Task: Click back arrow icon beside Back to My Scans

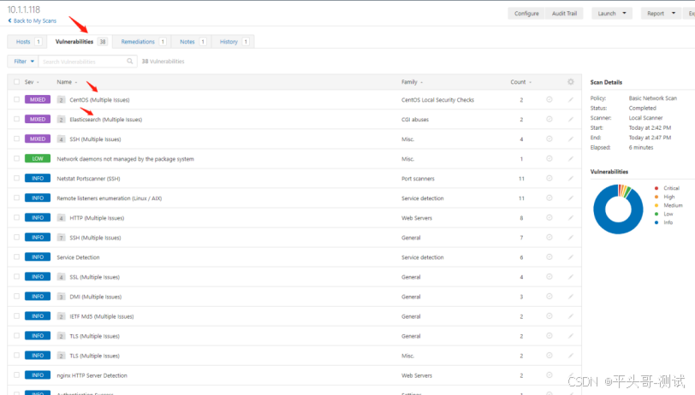Action: point(9,21)
